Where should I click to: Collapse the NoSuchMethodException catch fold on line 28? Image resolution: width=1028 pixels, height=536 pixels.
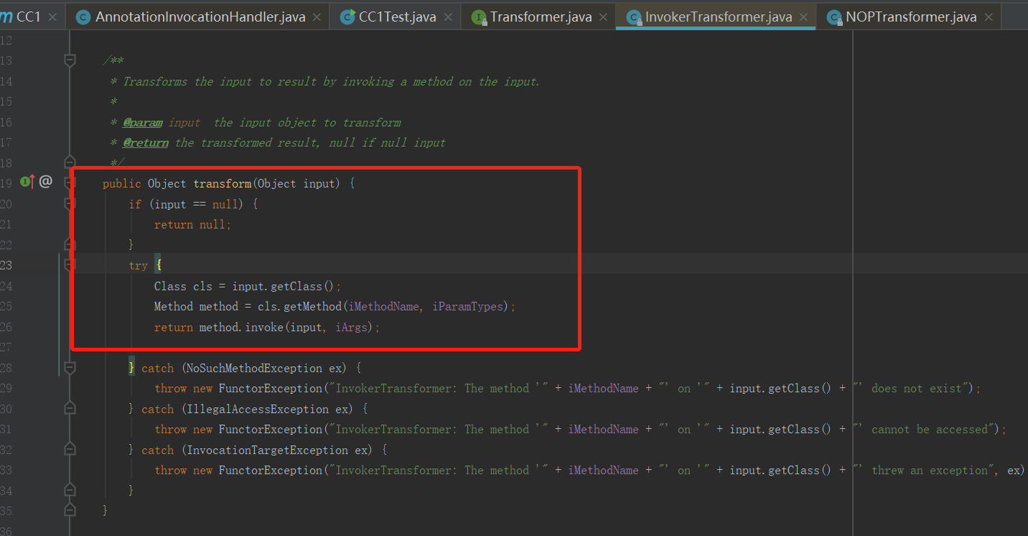point(70,368)
